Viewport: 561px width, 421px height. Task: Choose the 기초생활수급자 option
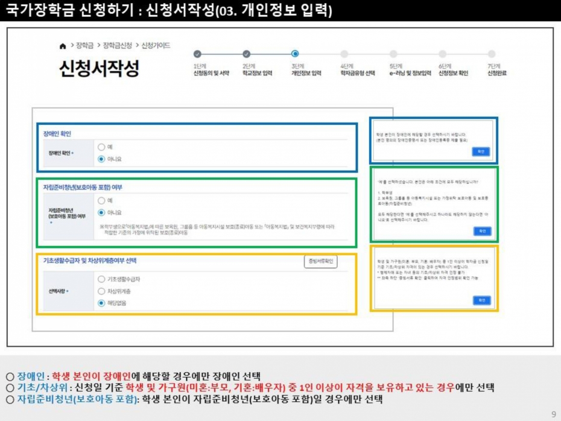click(x=101, y=279)
